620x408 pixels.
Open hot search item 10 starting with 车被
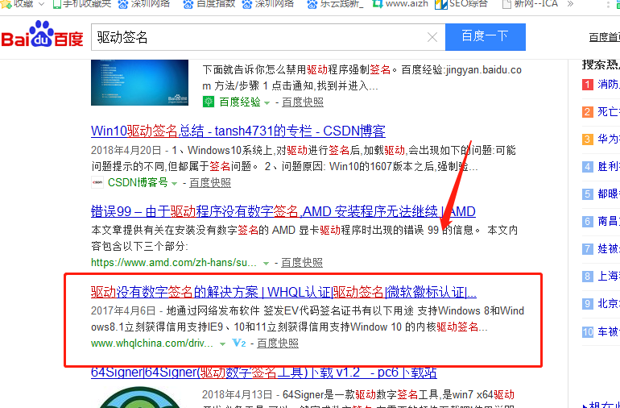608,331
